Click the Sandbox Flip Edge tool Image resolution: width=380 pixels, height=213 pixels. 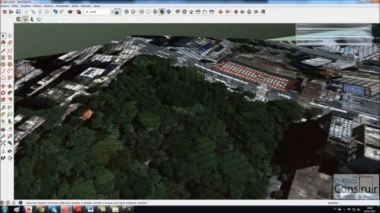263,12
